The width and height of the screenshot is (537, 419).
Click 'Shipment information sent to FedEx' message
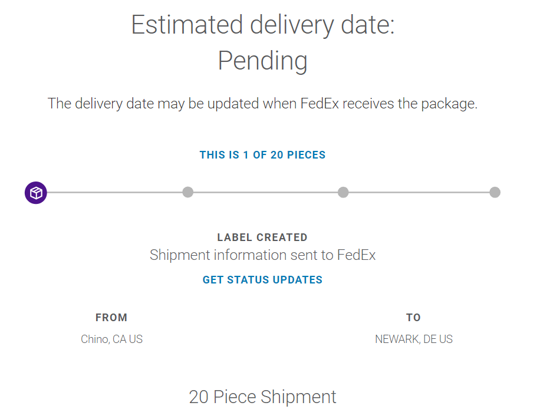click(262, 255)
